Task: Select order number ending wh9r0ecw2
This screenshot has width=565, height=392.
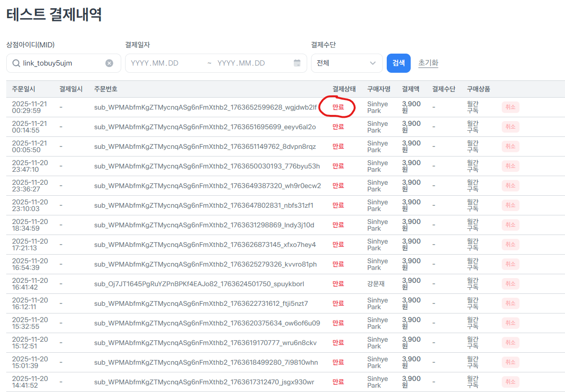Action: (207, 186)
